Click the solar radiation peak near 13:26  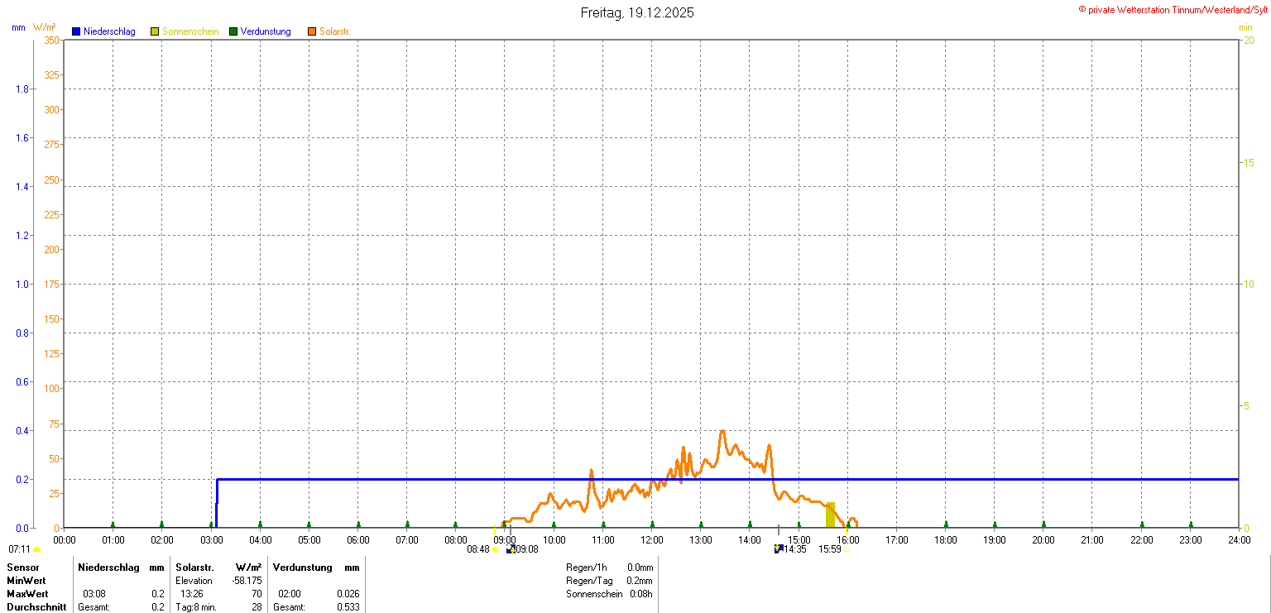click(x=722, y=431)
